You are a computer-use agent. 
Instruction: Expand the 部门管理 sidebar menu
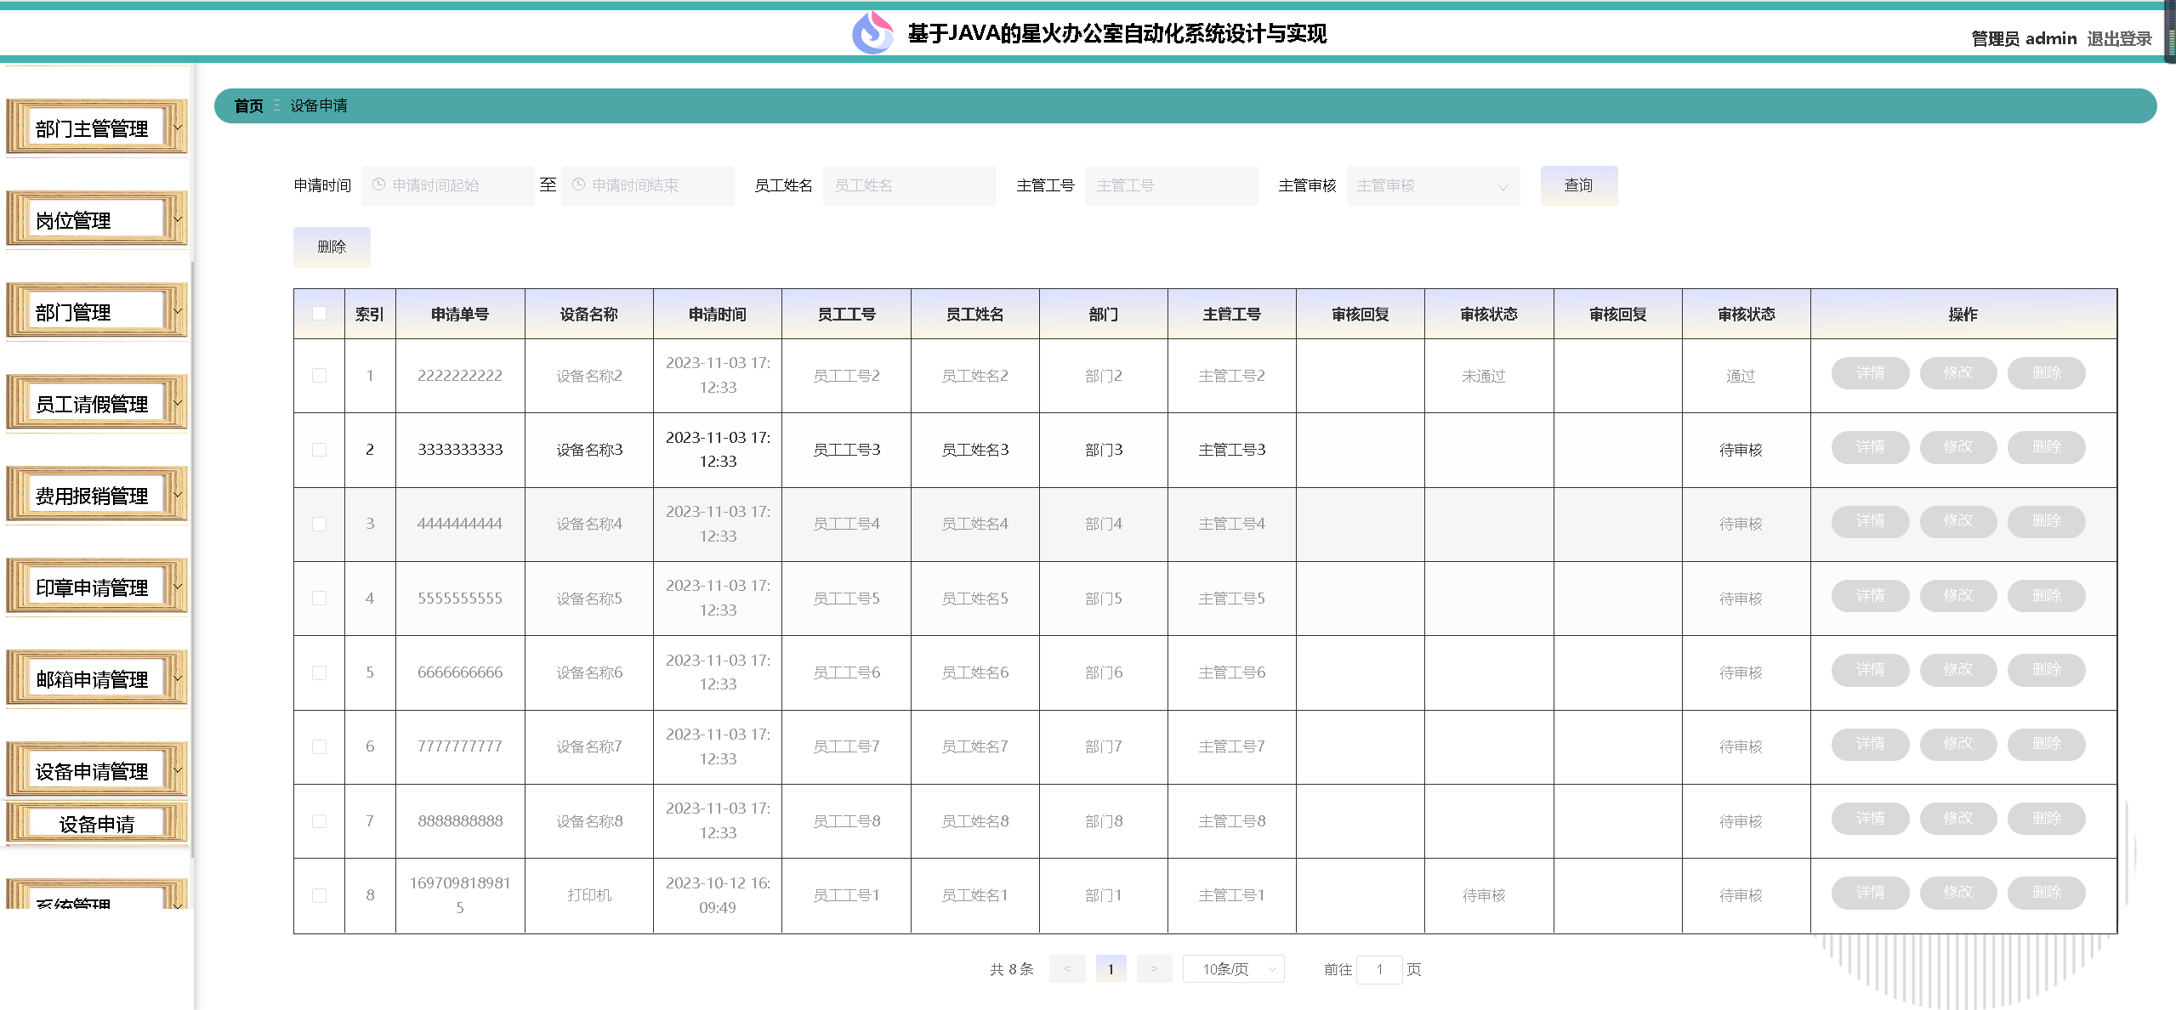coord(96,312)
